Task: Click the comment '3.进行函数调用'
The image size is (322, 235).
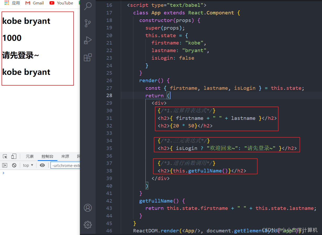Action: pos(187,163)
